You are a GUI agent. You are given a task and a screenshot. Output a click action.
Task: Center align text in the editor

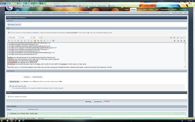point(181,41)
